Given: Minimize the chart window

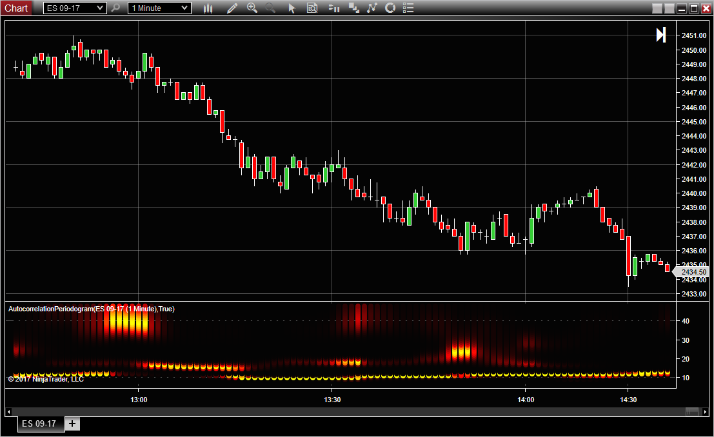Looking at the screenshot, I should [682, 8].
